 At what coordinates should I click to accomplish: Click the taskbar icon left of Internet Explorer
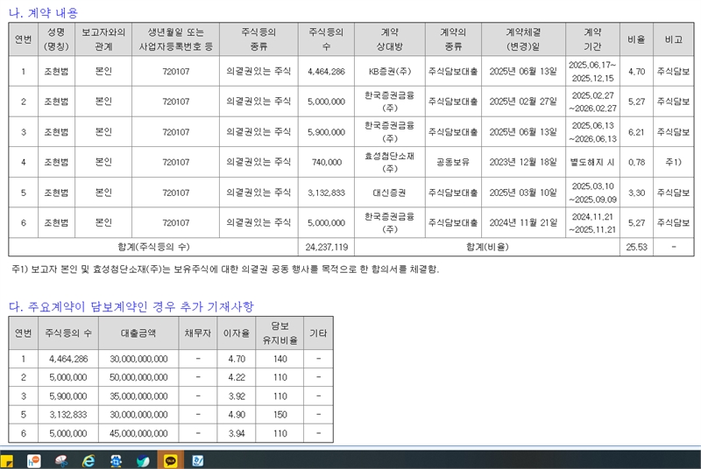(x=61, y=460)
